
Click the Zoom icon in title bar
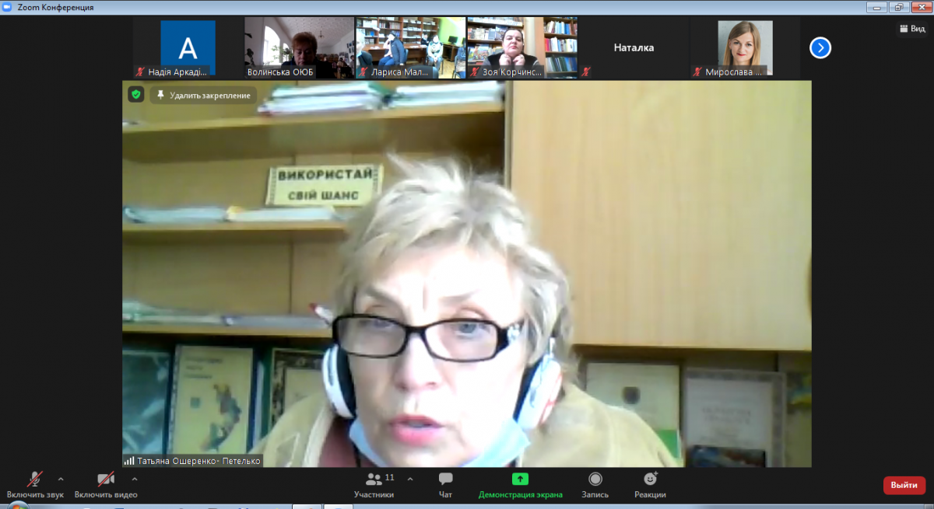click(x=9, y=7)
